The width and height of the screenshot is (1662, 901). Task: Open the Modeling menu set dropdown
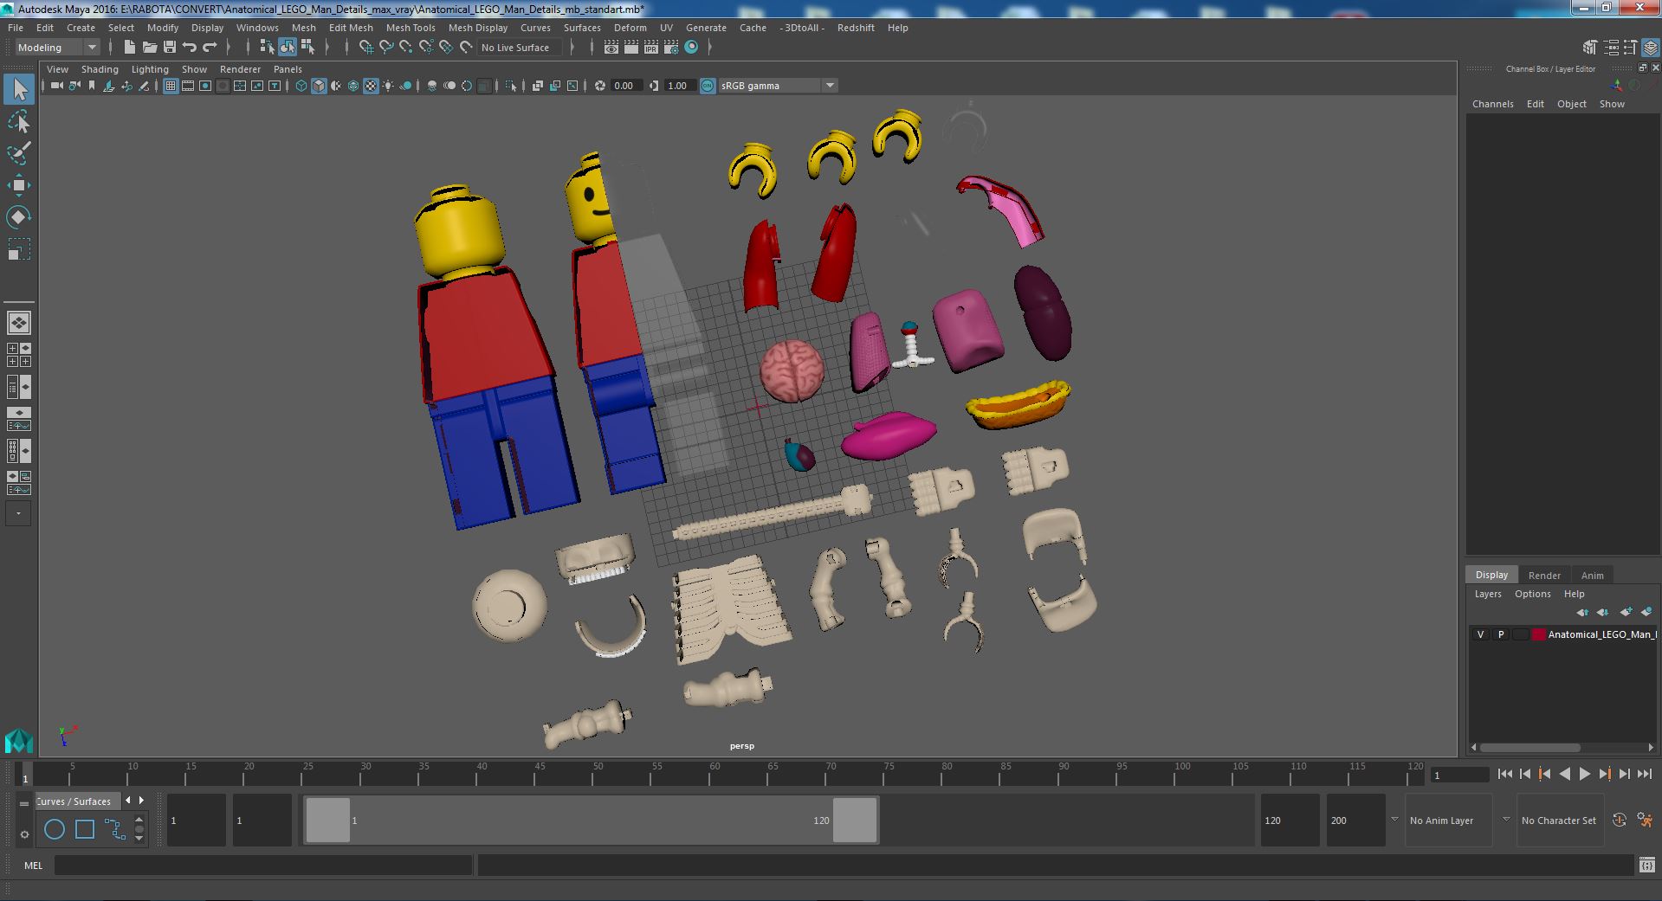[57, 48]
